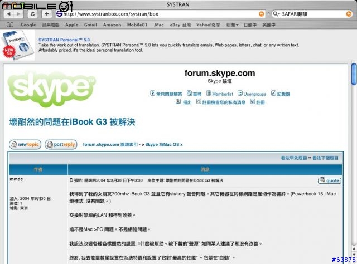Image resolution: width=357 pixels, height=264 pixels.
Task: Open the iBook G3 topic title link
Action: click(72, 122)
